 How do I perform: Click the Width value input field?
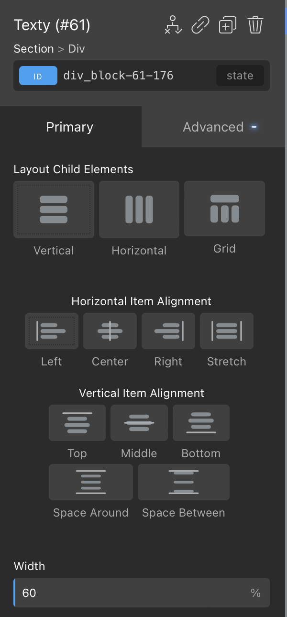(x=134, y=593)
